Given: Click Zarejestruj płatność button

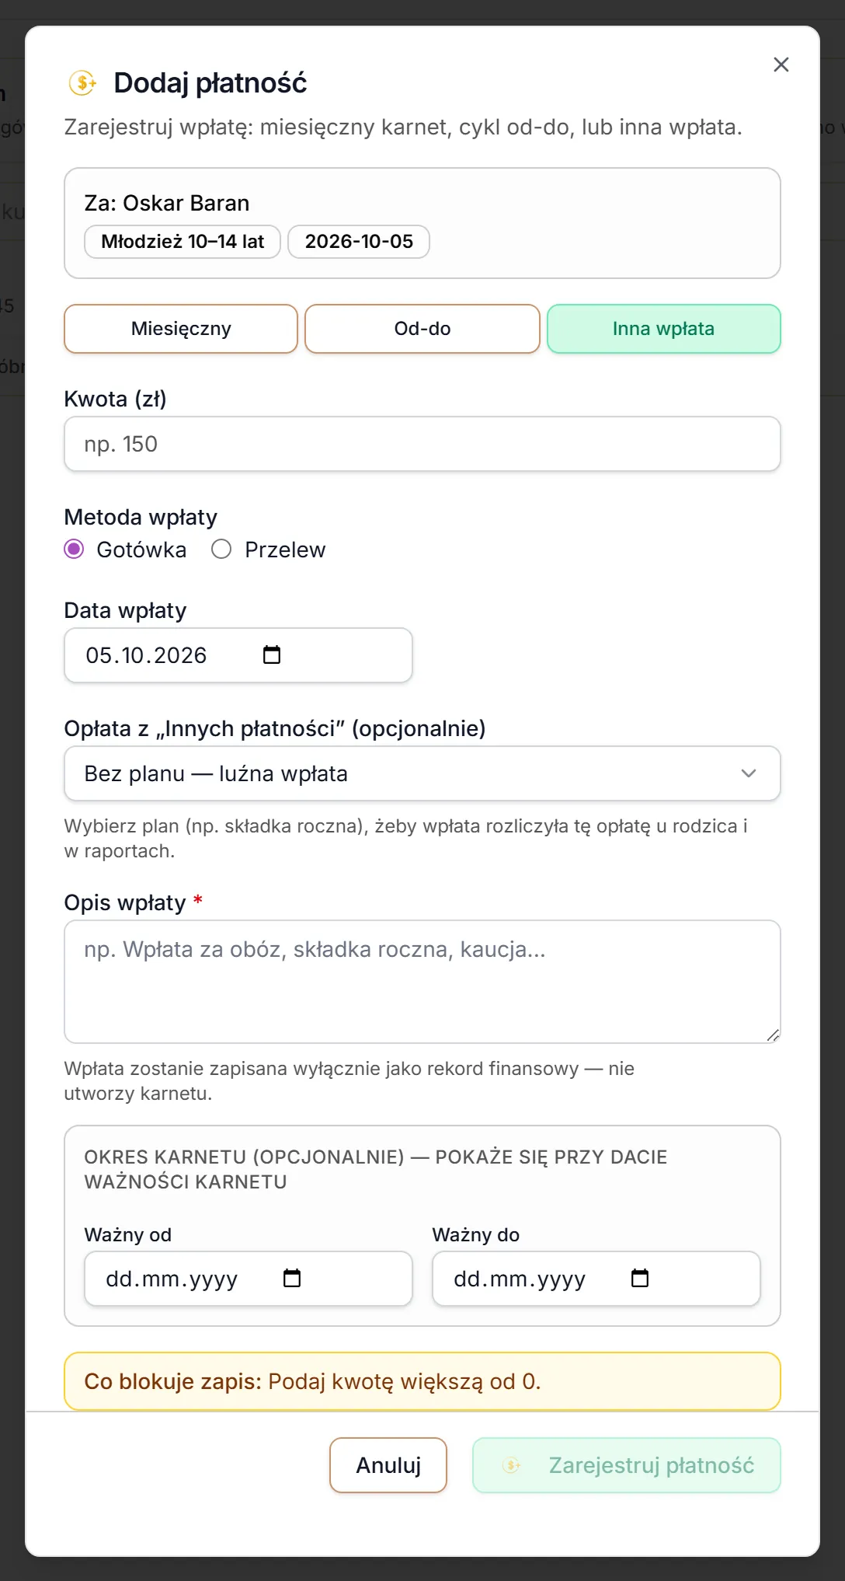Looking at the screenshot, I should (627, 1465).
